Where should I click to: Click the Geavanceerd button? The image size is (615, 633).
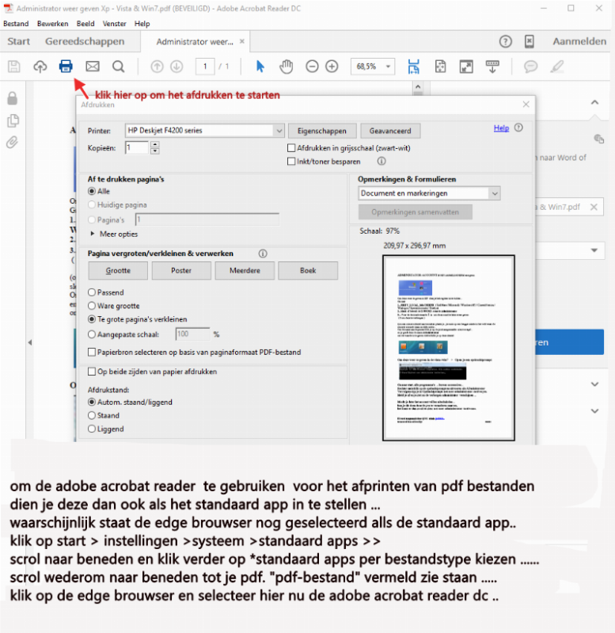390,131
